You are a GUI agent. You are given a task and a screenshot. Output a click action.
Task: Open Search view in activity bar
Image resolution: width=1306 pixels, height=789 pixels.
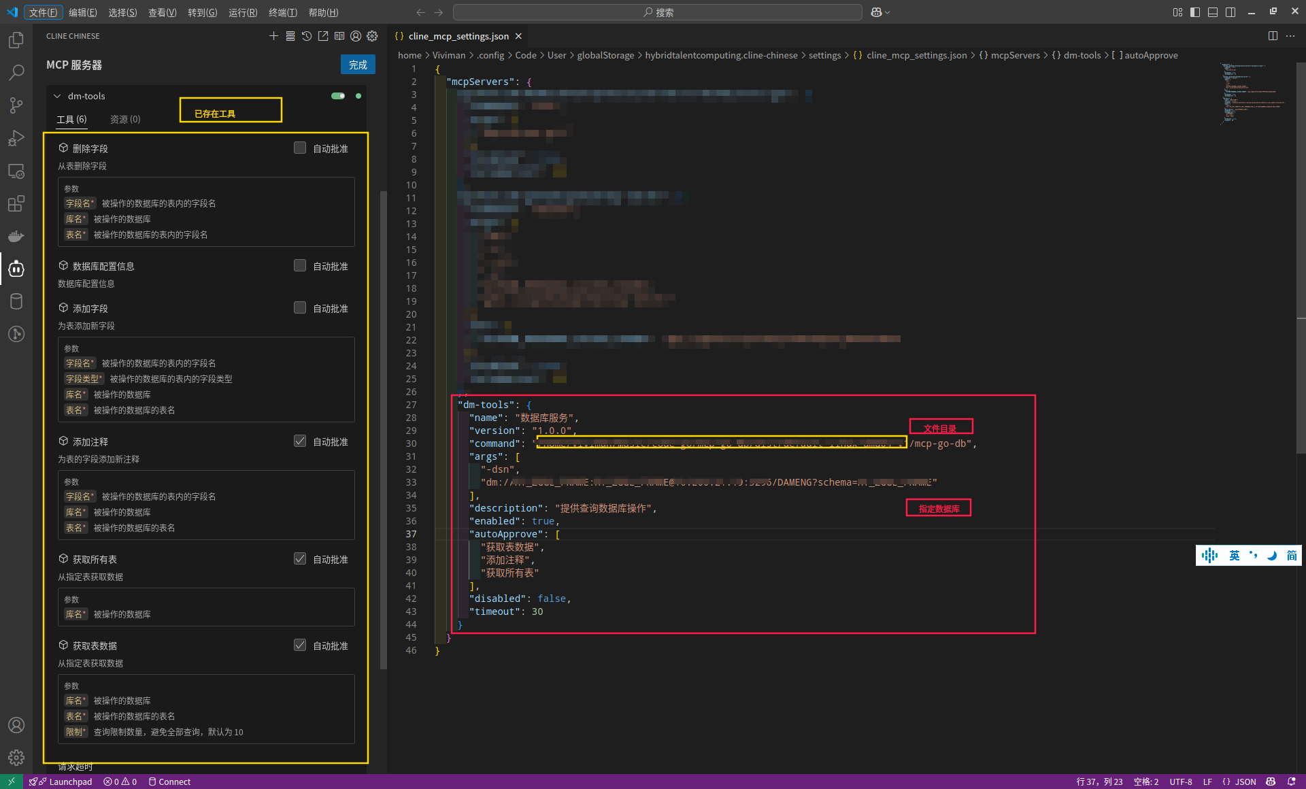coord(16,72)
